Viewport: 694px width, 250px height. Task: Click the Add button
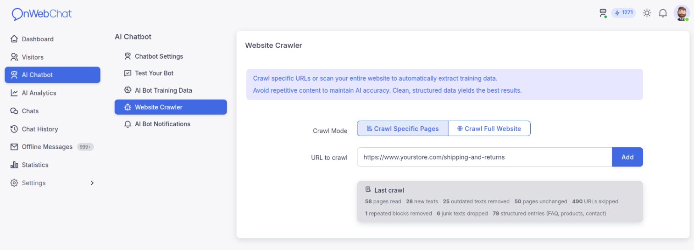tap(627, 157)
